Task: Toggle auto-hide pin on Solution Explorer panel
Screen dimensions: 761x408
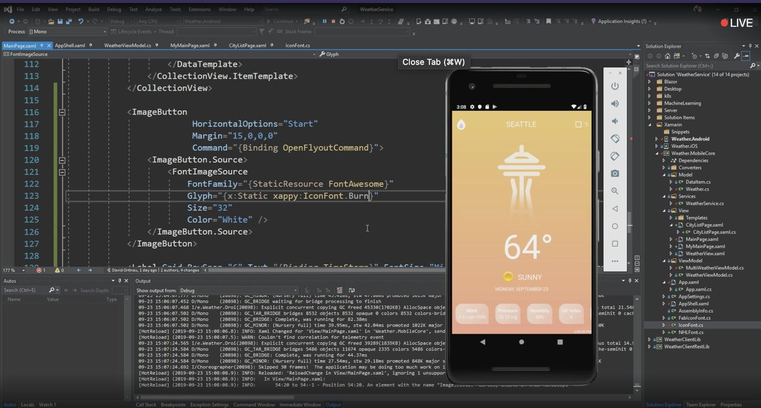Action: 749,46
